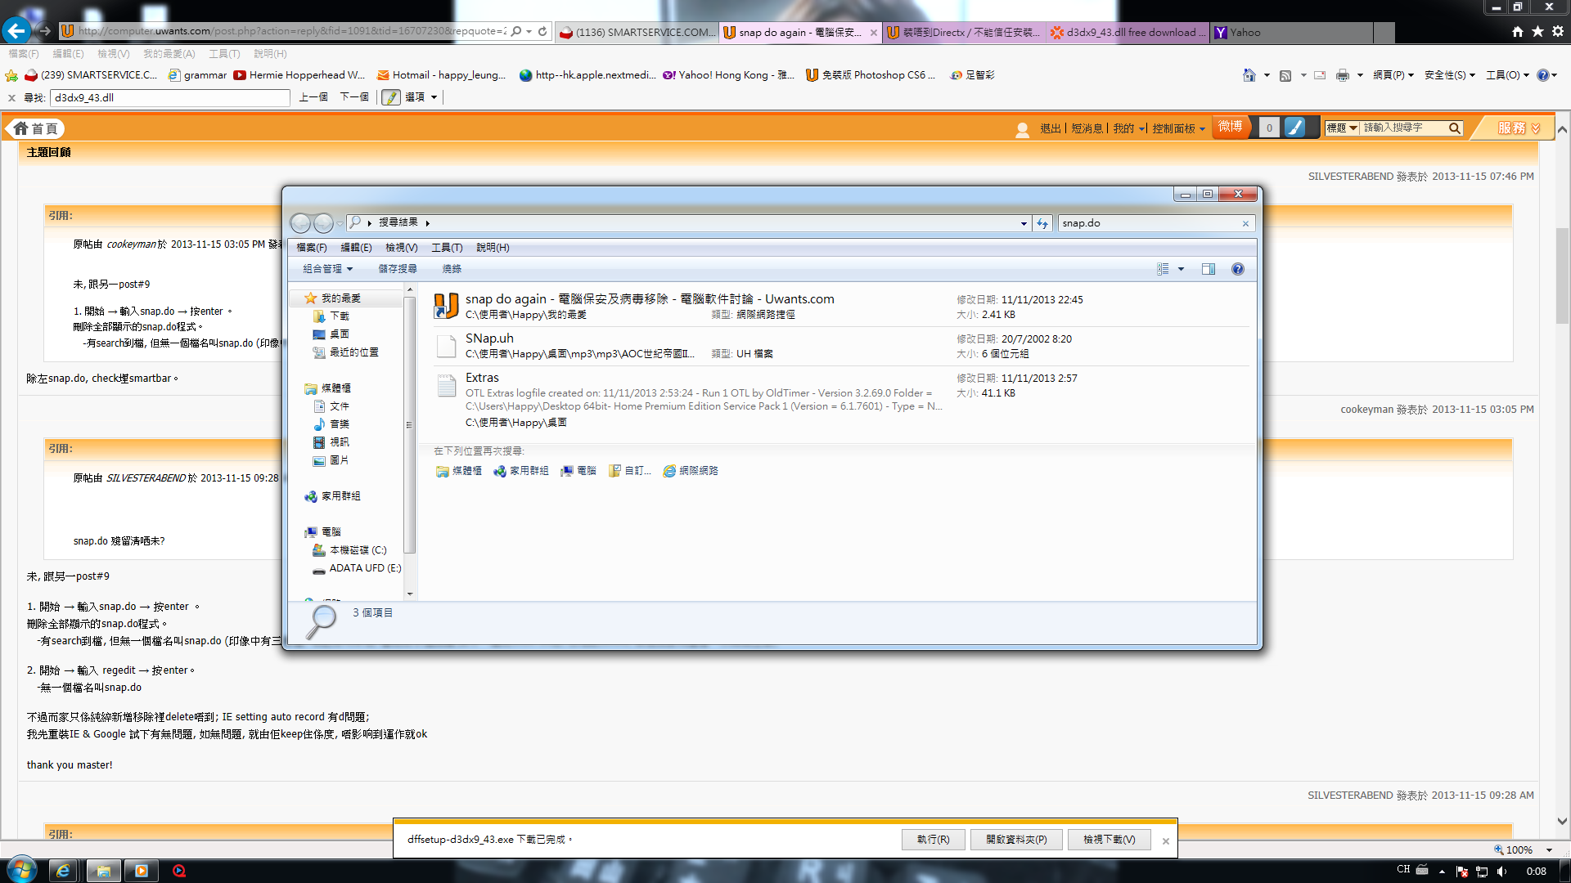Open the 100% zoom level dropdown

1549,850
